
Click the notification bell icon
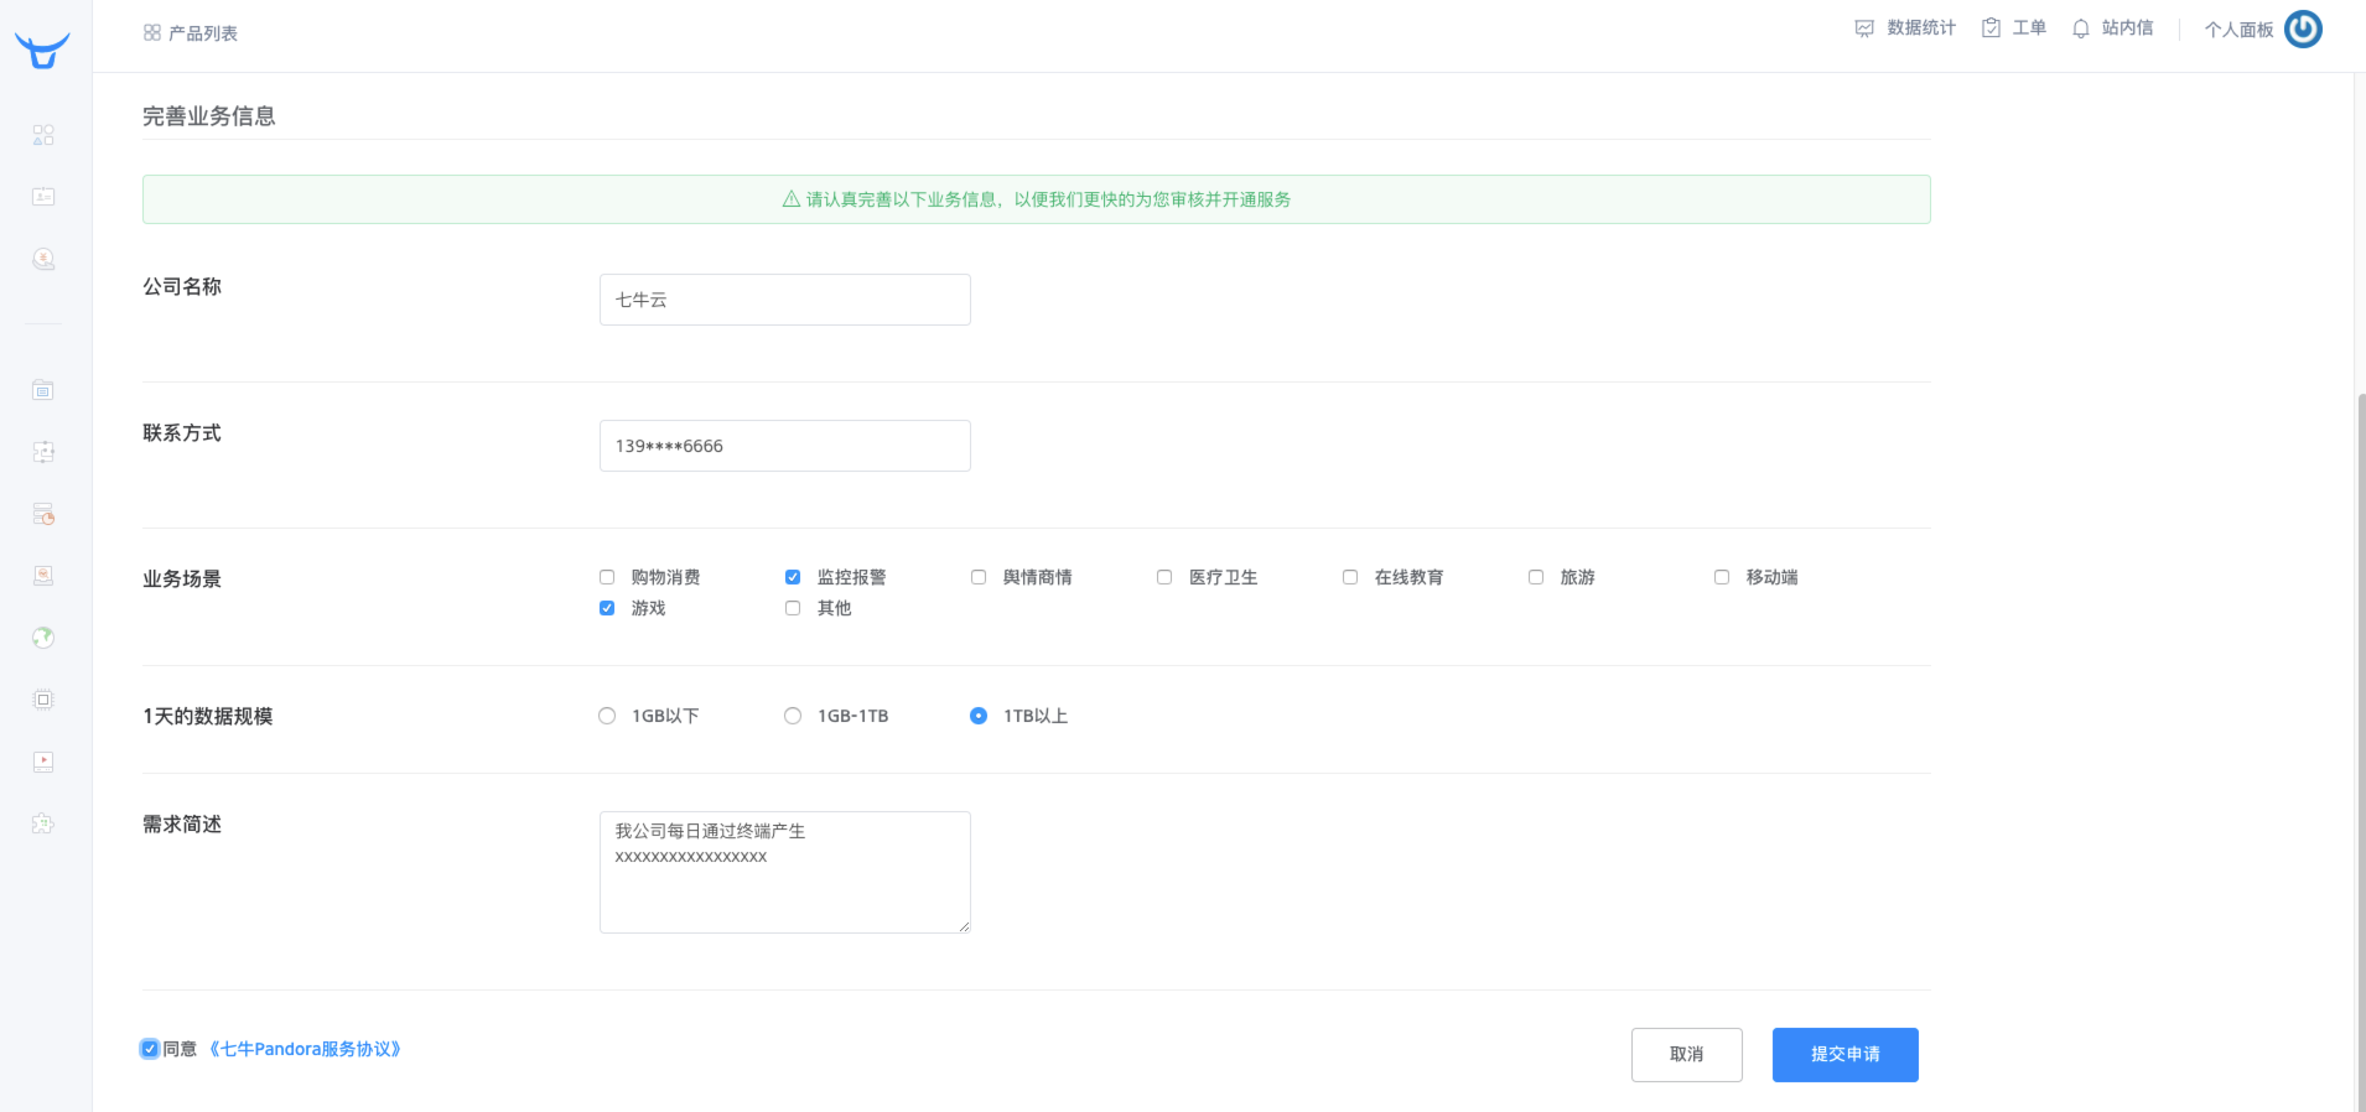point(2080,28)
